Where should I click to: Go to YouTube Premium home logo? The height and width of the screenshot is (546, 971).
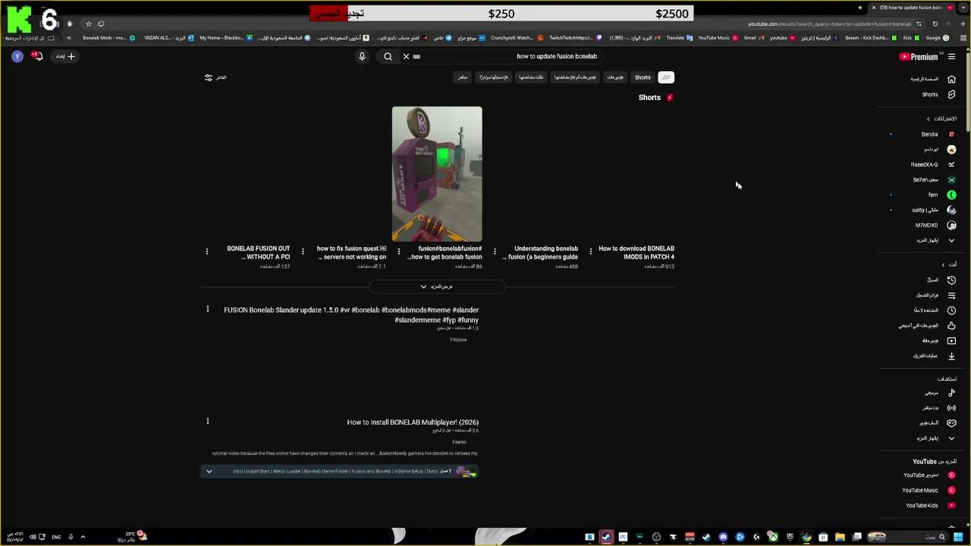point(919,57)
